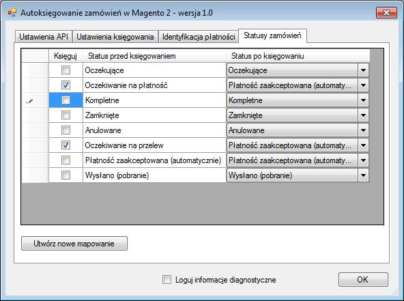Expand status-after dropdown for Oczekiwanie na przelew
This screenshot has height=301, width=404.
(x=363, y=145)
